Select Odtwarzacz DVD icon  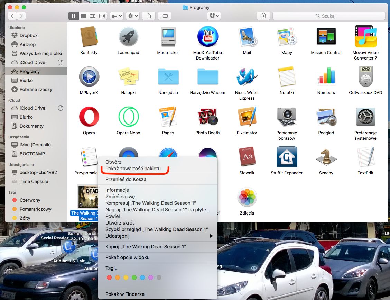tap(365, 76)
